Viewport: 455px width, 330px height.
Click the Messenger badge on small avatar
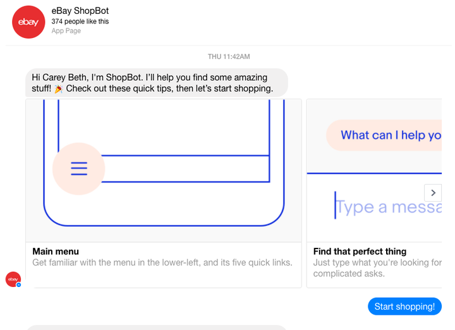pos(18,284)
